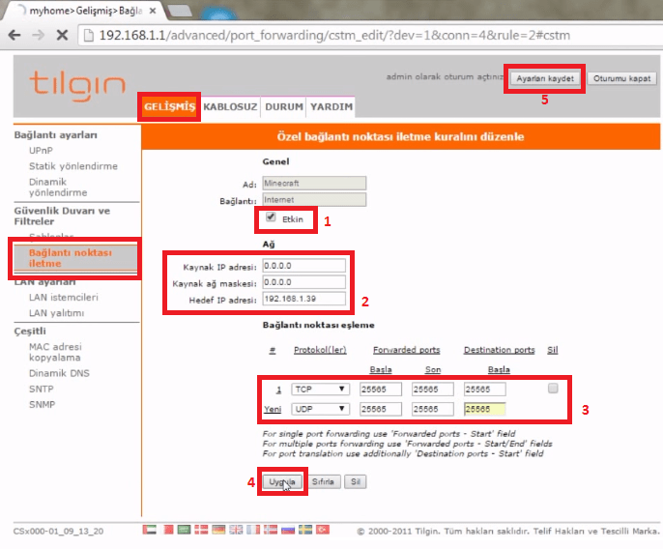Open LAN istemcileri in the sidebar
Screen dimensions: 663x549
(x=64, y=298)
